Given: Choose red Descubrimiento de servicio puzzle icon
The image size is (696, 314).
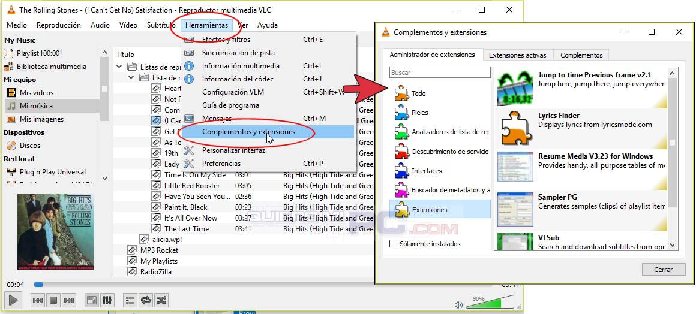Looking at the screenshot, I should tap(401, 152).
